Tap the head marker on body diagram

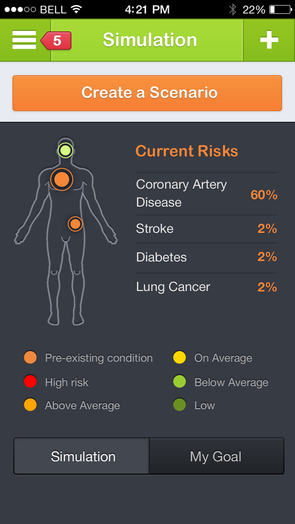click(x=65, y=150)
